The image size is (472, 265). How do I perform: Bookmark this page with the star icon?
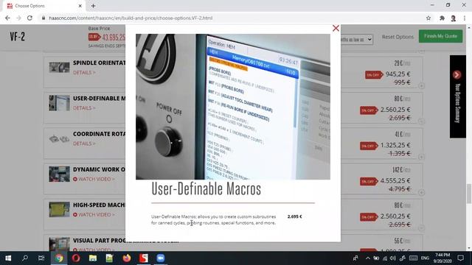pyautogui.click(x=428, y=18)
